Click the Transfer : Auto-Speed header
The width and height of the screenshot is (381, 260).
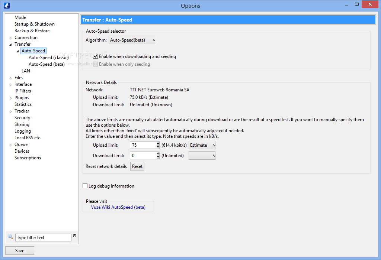(x=228, y=20)
